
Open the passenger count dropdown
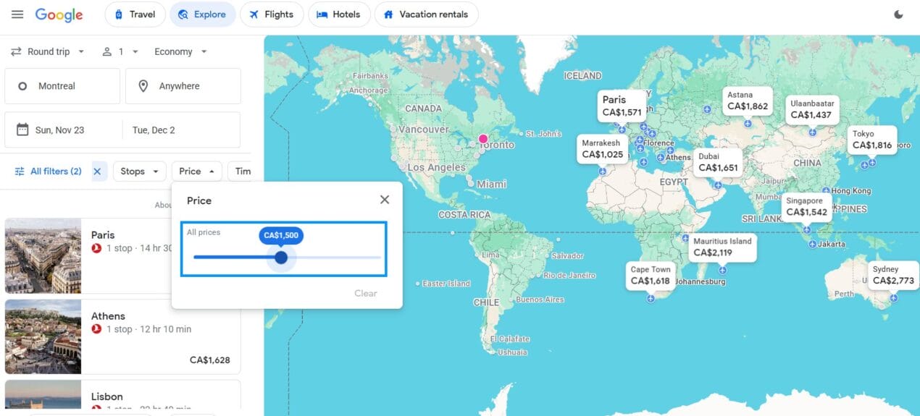pos(119,52)
